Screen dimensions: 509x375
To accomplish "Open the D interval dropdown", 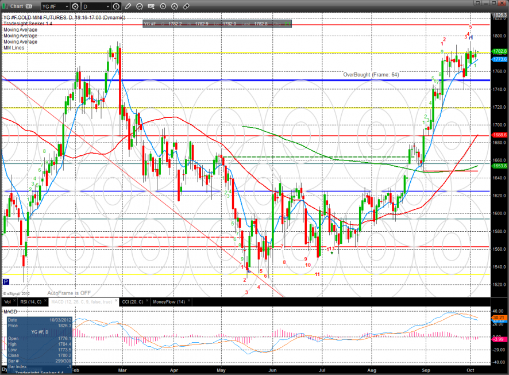I will pyautogui.click(x=108, y=6).
